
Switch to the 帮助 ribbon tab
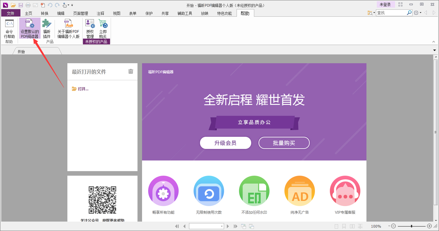[x=245, y=13]
